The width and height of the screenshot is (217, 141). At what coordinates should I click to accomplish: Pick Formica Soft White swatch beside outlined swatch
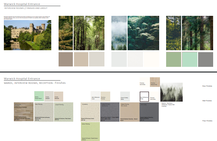[x=154, y=97]
